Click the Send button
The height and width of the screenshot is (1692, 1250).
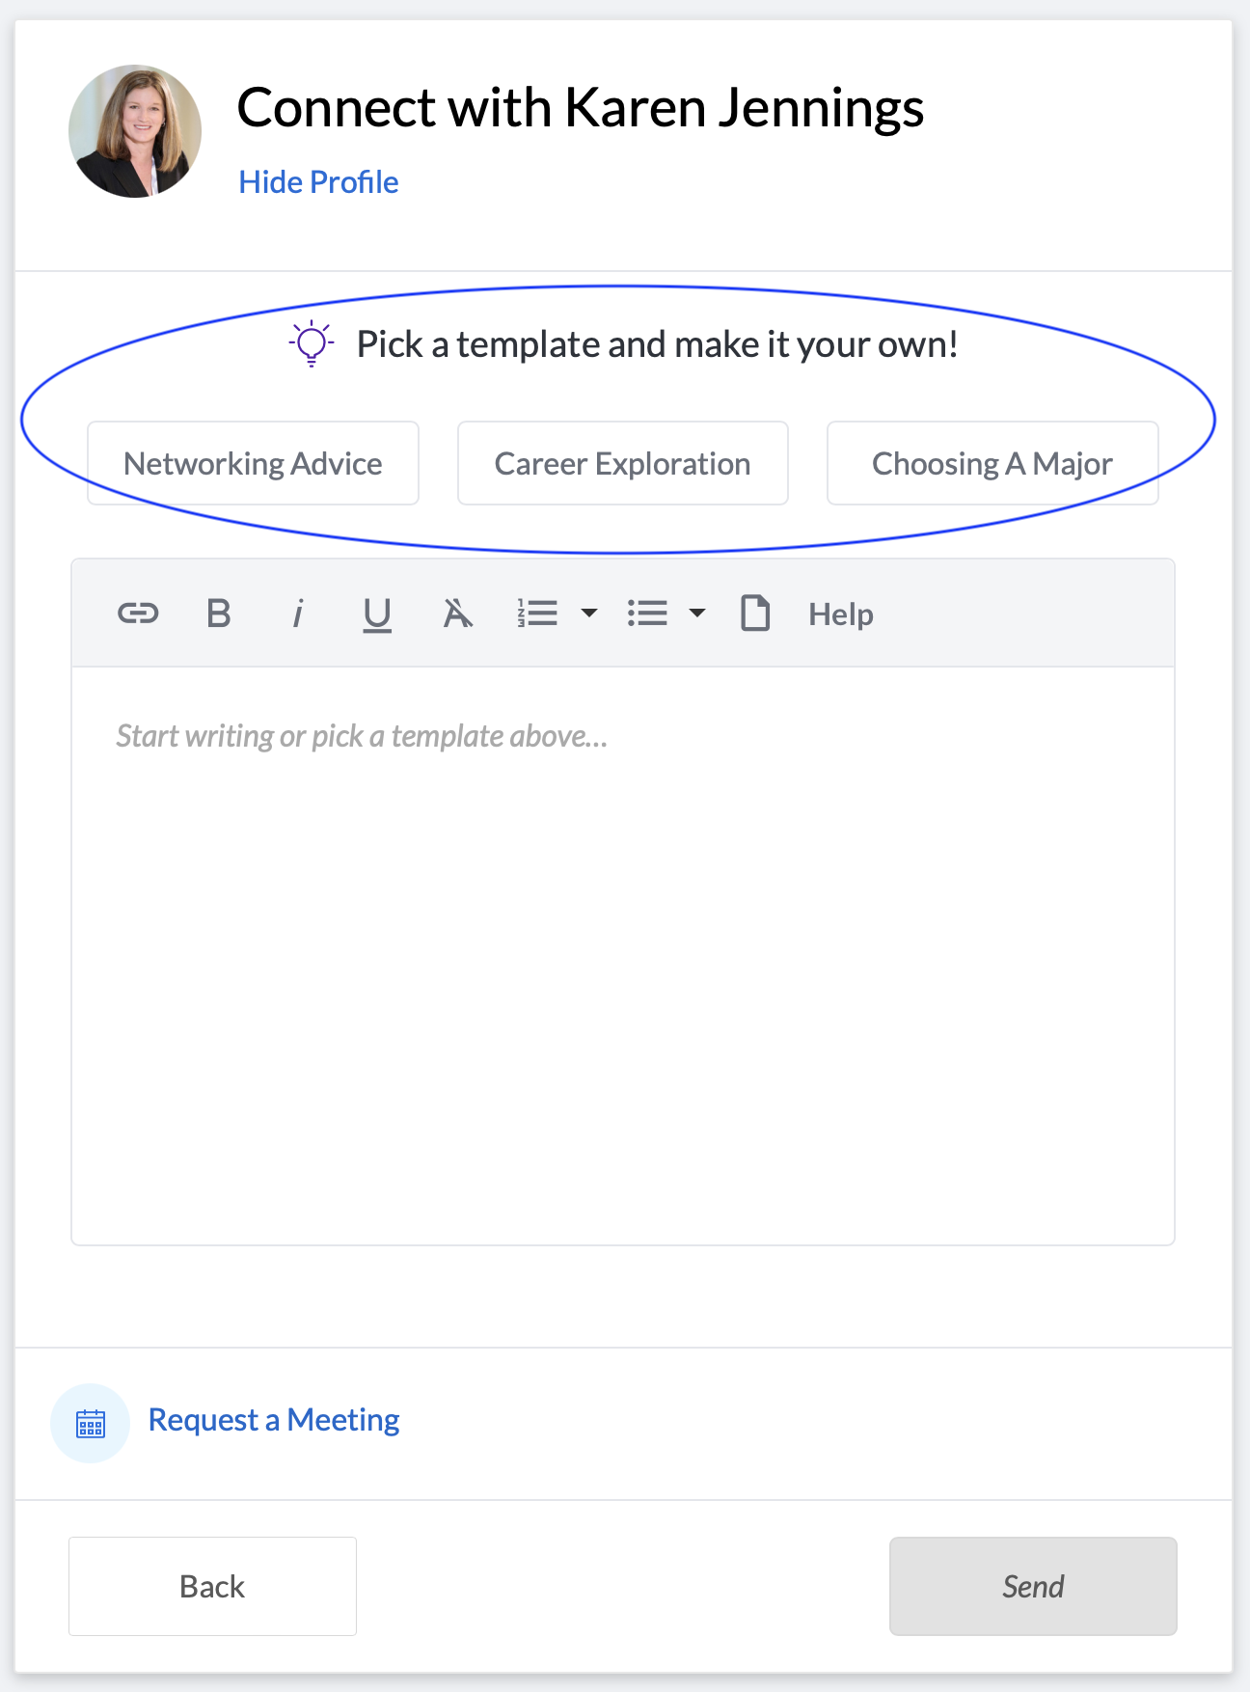tap(1033, 1586)
